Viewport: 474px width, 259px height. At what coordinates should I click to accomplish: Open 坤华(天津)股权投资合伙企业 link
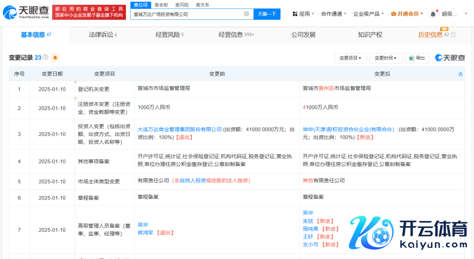click(x=348, y=130)
